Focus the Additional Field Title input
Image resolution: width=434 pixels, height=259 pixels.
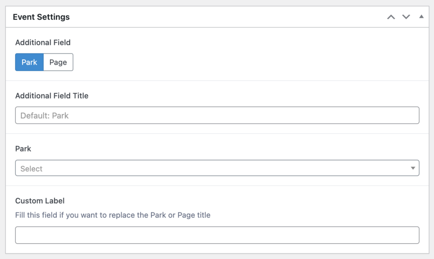click(x=217, y=115)
